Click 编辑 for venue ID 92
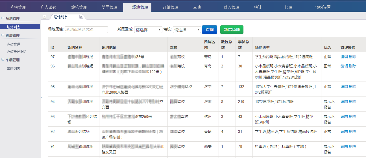 [x=344, y=131]
